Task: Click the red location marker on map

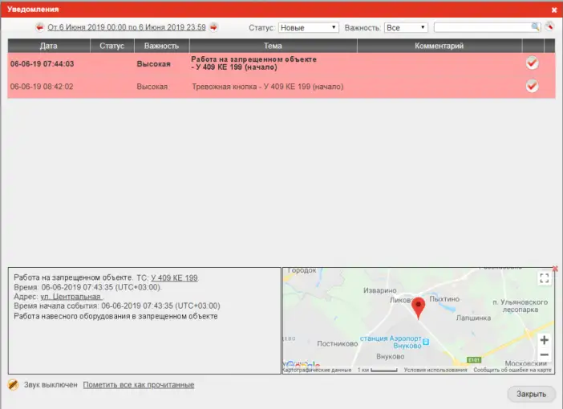Action: (x=417, y=307)
